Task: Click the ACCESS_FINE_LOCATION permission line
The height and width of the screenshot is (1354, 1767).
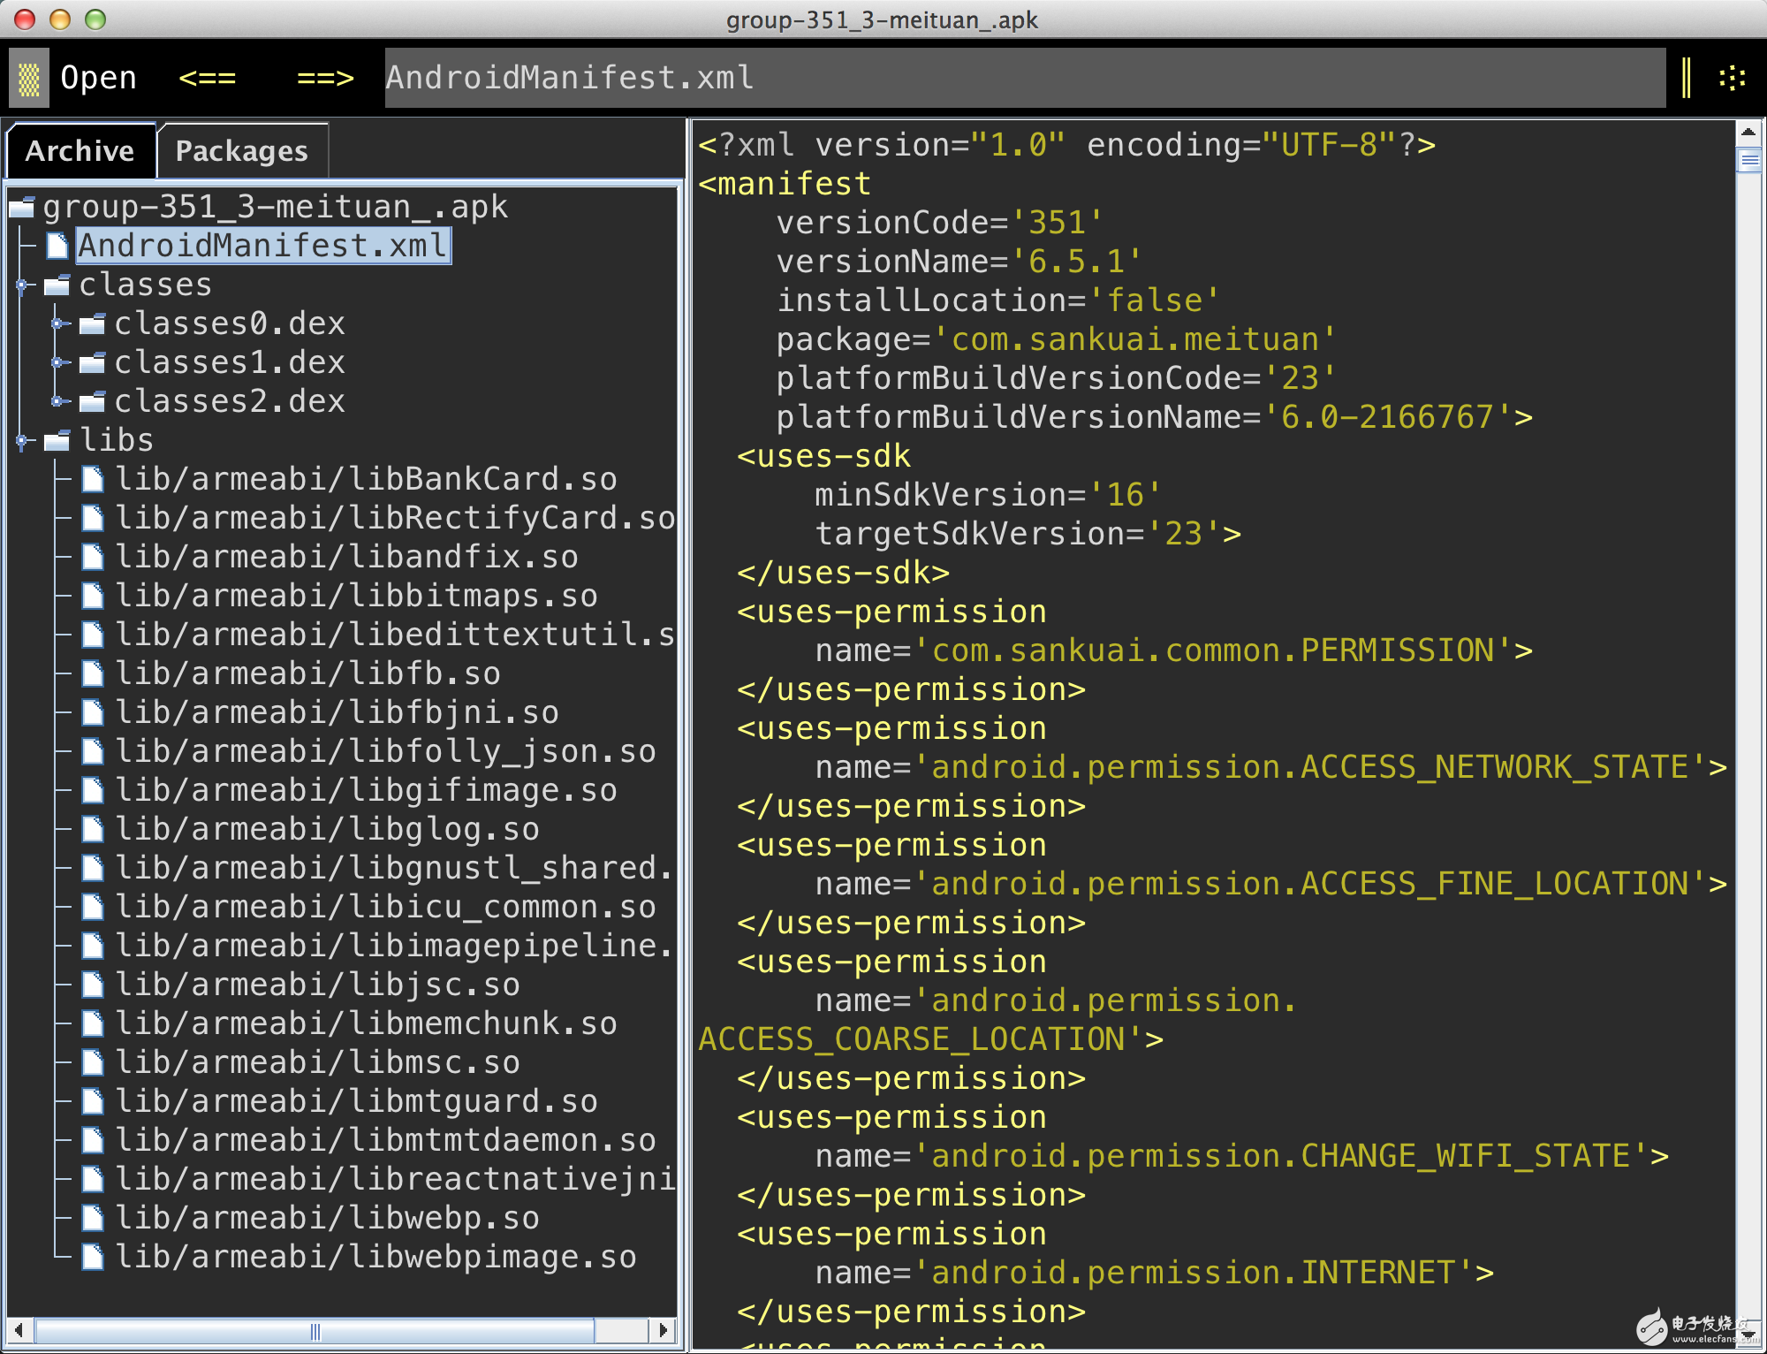Action: click(x=1270, y=884)
